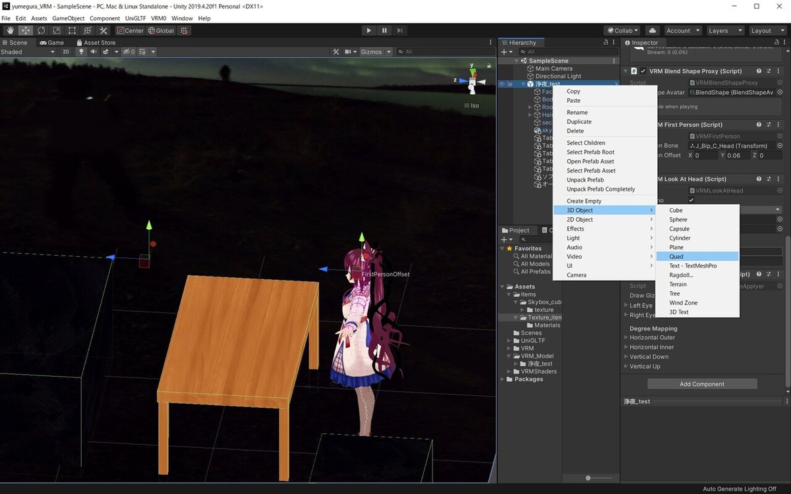Click the Pause button
The height and width of the screenshot is (494, 791).
coord(384,30)
